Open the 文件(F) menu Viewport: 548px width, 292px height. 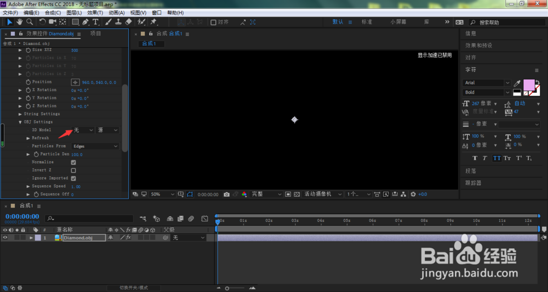(x=10, y=13)
